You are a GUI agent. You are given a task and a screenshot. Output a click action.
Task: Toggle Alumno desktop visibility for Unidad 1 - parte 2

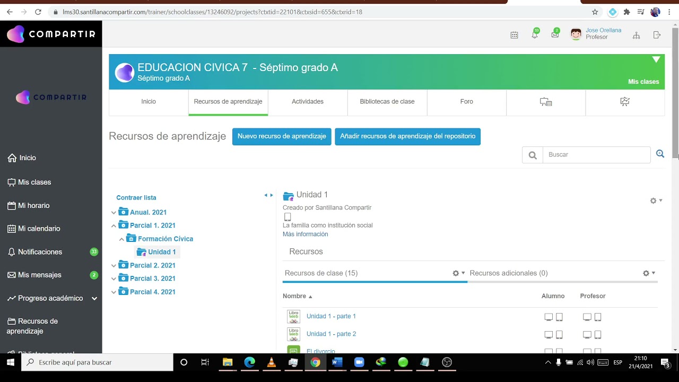[549, 335]
